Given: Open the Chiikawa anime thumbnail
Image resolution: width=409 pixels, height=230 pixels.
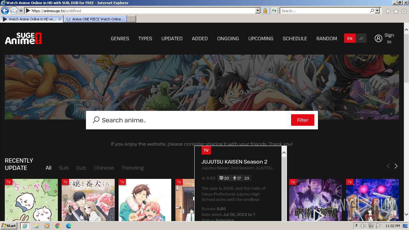Looking at the screenshot, I should pyautogui.click(x=31, y=200).
